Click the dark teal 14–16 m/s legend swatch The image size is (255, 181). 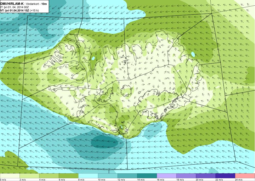click(x=147, y=176)
